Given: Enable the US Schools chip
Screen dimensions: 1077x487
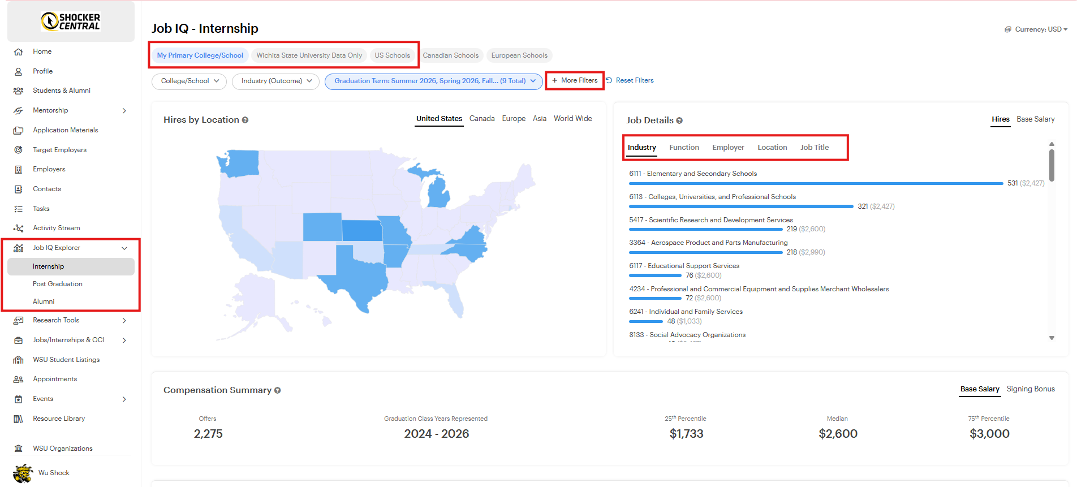Looking at the screenshot, I should [x=392, y=55].
